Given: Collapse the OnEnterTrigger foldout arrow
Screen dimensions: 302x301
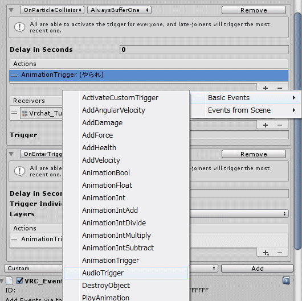Looking at the screenshot, I should pos(11,154).
